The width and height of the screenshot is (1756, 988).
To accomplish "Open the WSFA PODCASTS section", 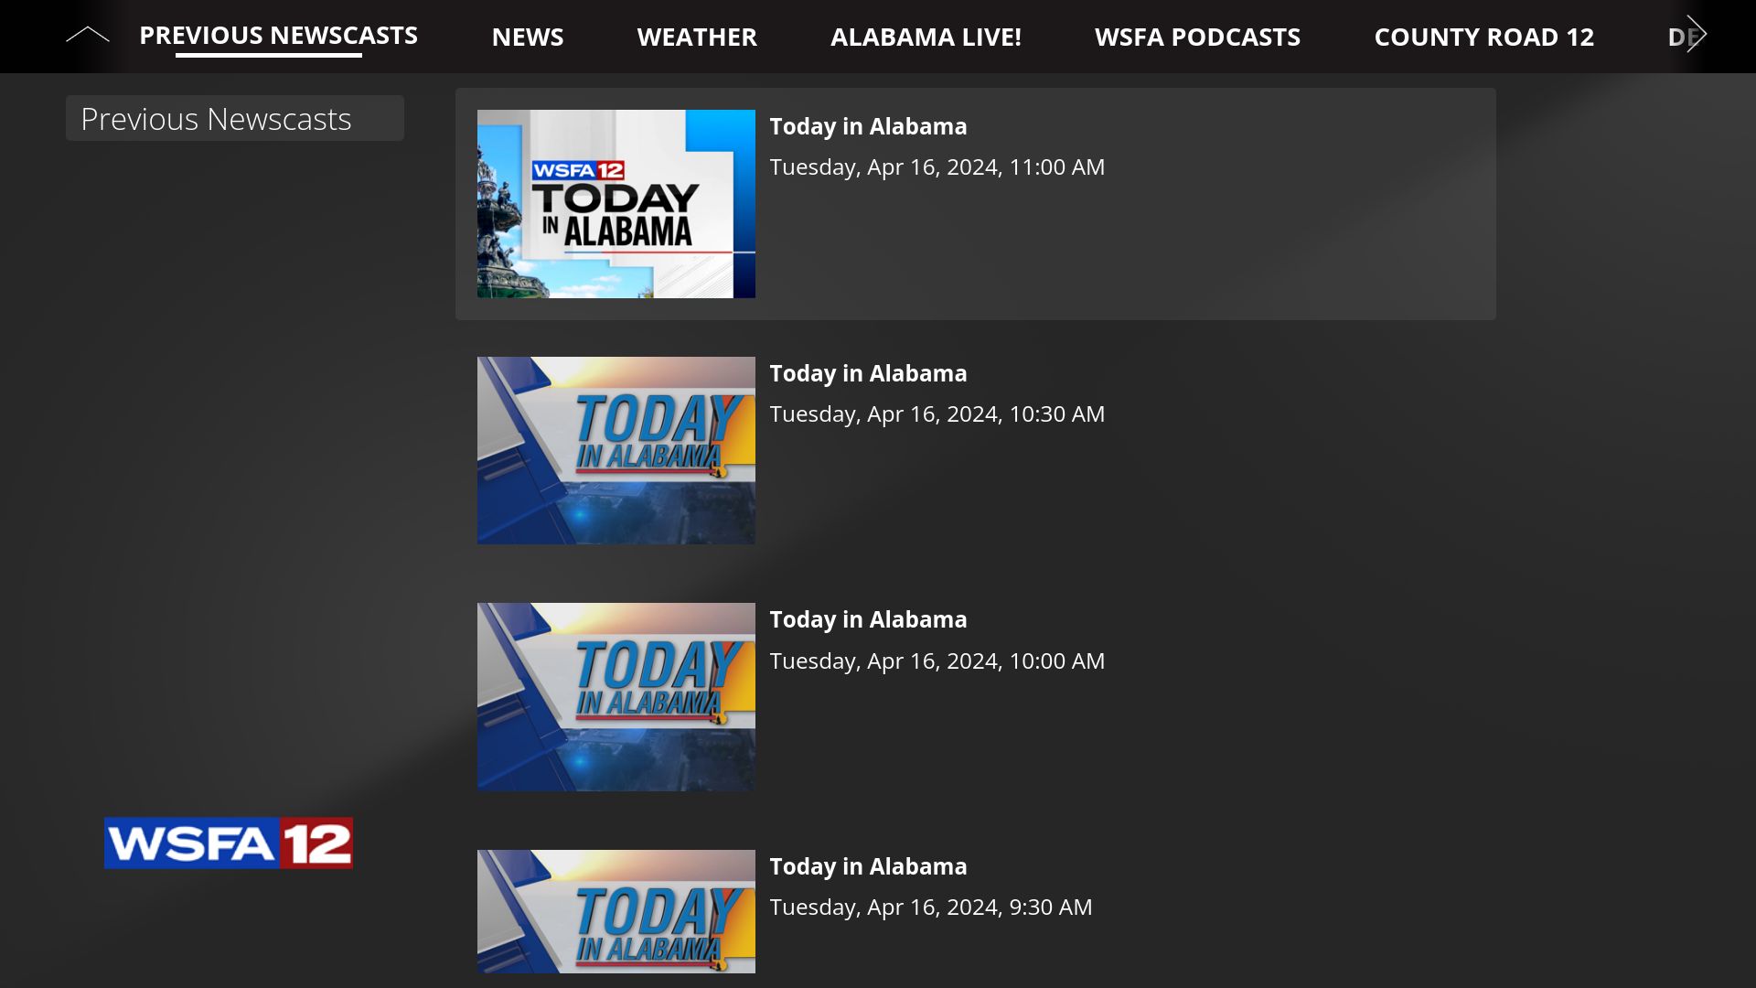I will click(x=1198, y=37).
